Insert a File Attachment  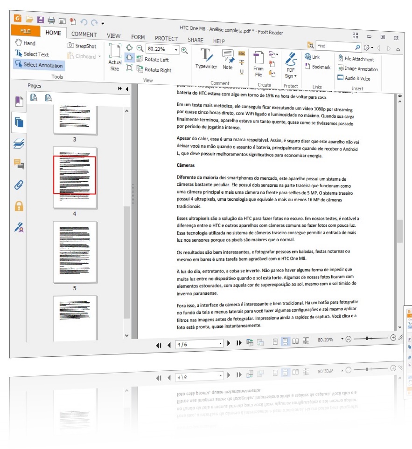coord(356,59)
